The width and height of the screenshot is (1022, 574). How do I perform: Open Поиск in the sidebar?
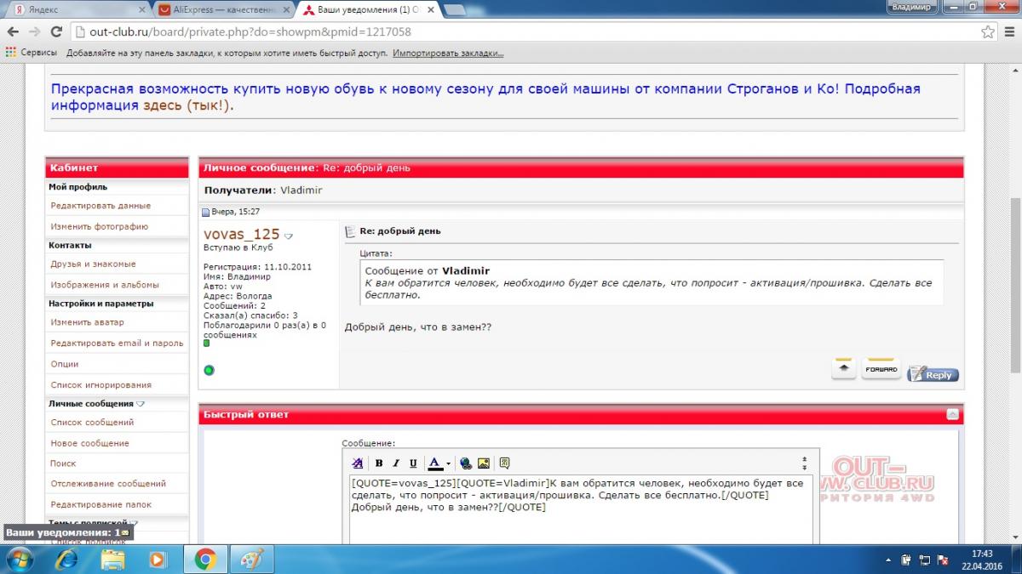63,463
